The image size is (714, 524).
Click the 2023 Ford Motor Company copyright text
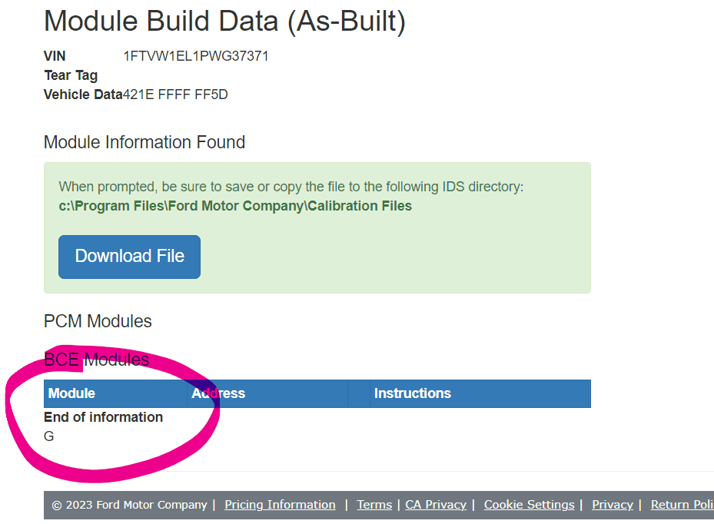tap(129, 505)
